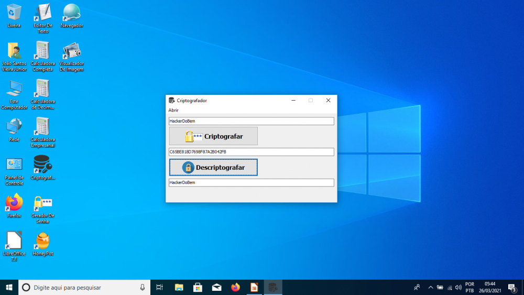Show hidden system tray icons
Image resolution: width=524 pixels, height=295 pixels.
click(x=431, y=287)
